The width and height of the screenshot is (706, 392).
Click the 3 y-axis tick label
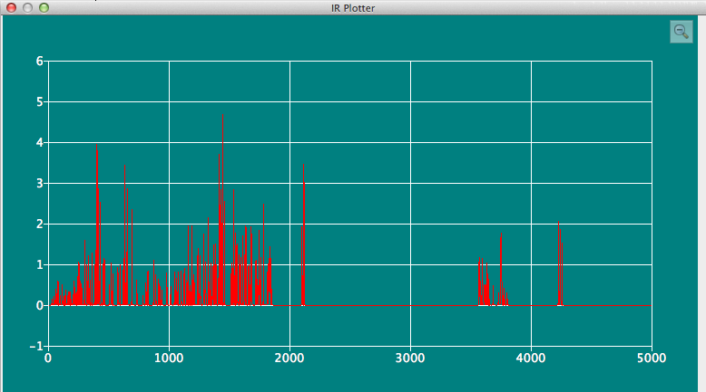[x=39, y=184]
